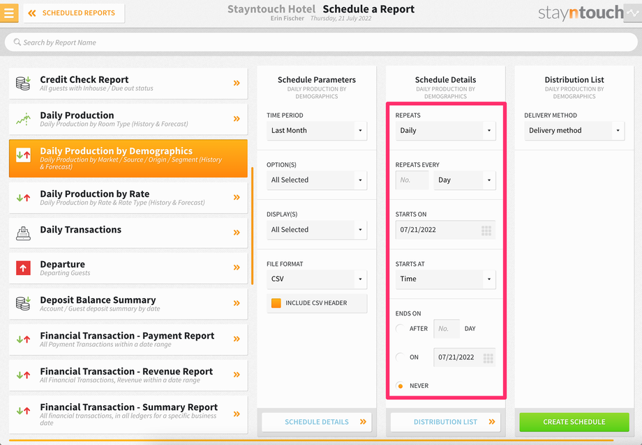Click Daily Production by Demographics arrows icon
Screen dimensions: 642x445
[x=23, y=155]
